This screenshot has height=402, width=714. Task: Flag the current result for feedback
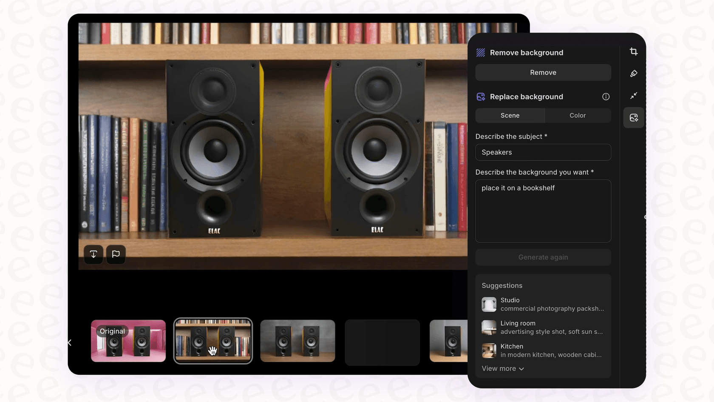tap(116, 254)
